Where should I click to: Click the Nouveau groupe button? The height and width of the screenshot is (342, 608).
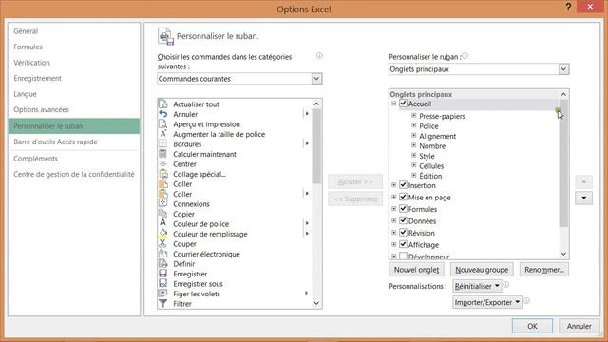click(x=482, y=270)
